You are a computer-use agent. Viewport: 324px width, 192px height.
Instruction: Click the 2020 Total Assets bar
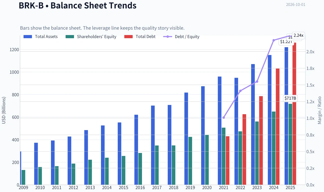point(203,135)
